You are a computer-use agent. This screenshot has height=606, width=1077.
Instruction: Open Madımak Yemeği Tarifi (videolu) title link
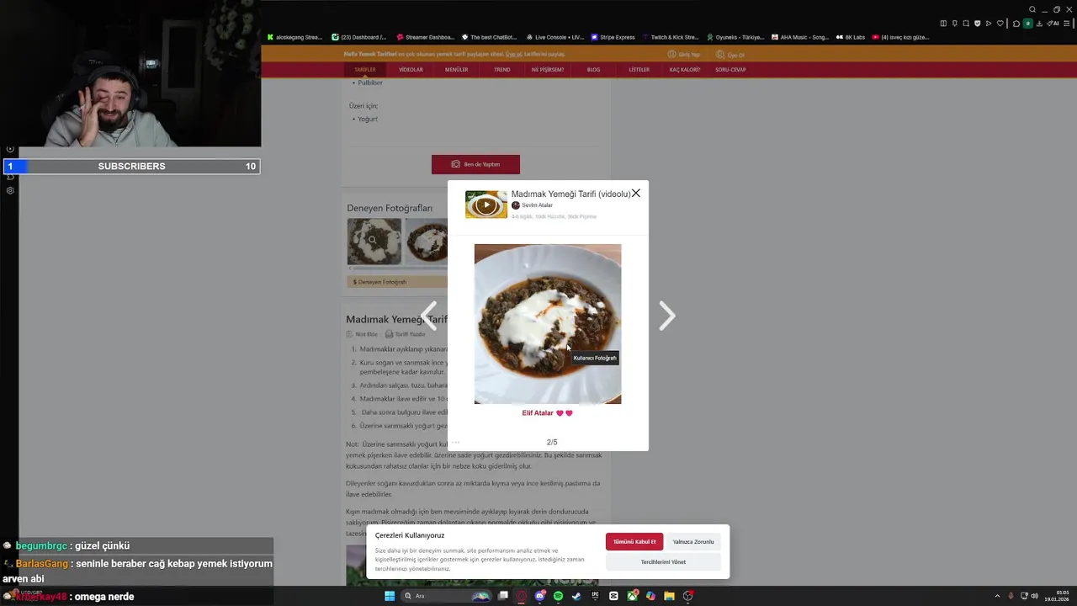pyautogui.click(x=570, y=194)
